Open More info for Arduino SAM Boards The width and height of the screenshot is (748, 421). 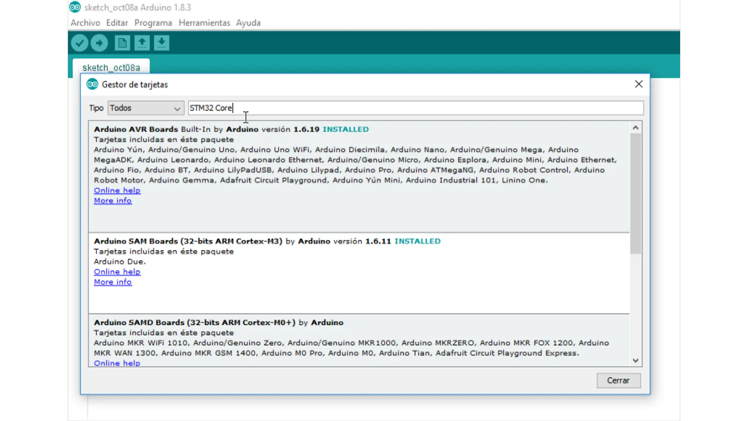tap(113, 282)
